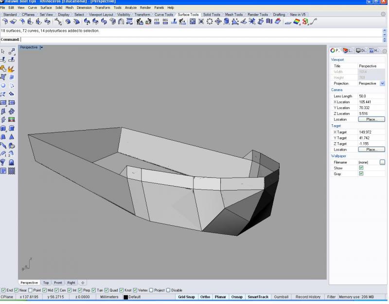Toggle the Perp object snap checkbox
The width and height of the screenshot is (389, 304).
pyautogui.click(x=80, y=290)
